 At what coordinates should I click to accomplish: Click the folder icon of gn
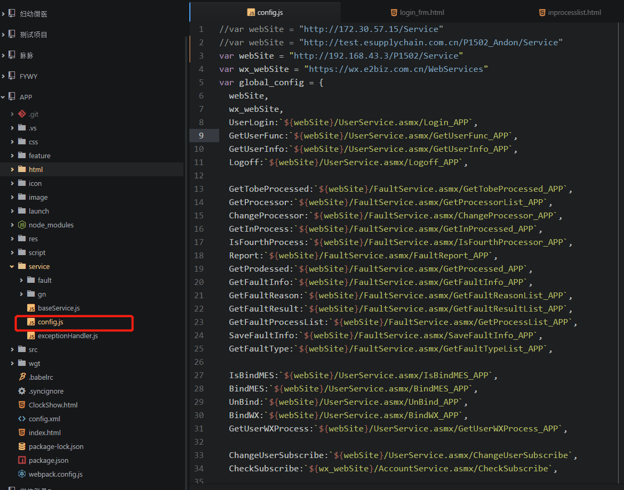click(31, 293)
